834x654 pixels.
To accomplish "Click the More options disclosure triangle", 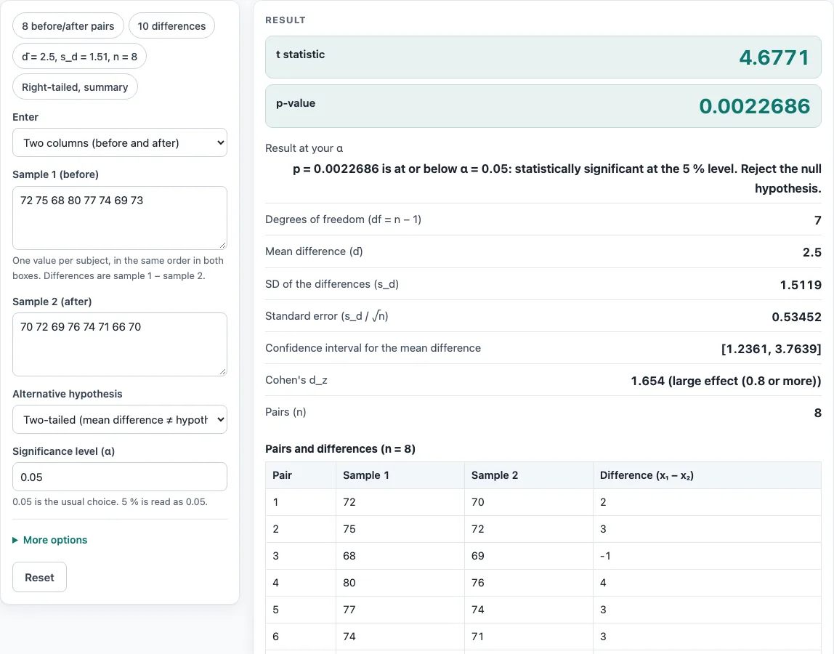I will tap(15, 540).
